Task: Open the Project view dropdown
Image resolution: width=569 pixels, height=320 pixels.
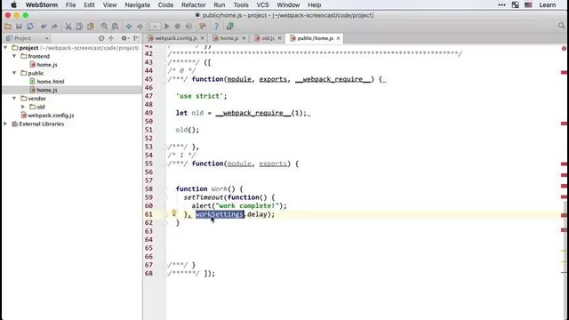Action: pyautogui.click(x=28, y=38)
